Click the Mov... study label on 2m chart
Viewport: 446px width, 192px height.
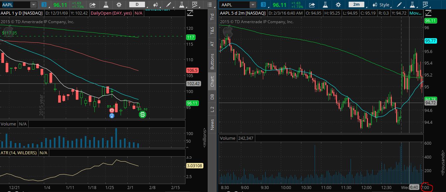click(x=415, y=13)
